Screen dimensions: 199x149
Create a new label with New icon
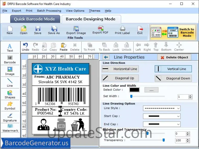[10, 30]
